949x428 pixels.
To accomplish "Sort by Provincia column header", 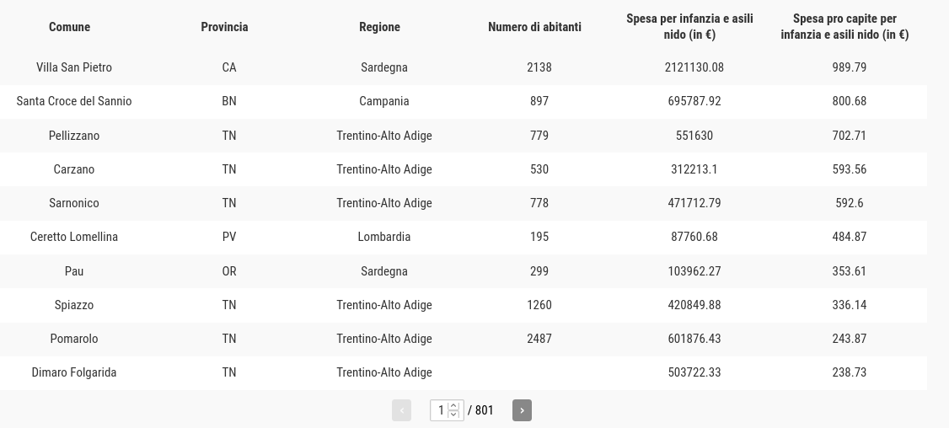I will point(224,27).
